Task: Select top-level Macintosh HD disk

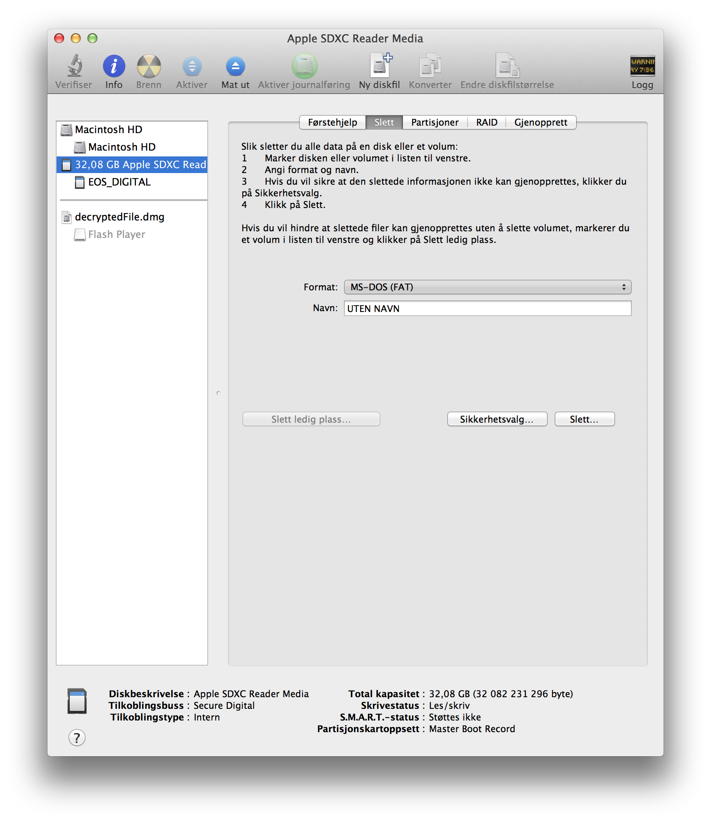Action: pos(132,129)
